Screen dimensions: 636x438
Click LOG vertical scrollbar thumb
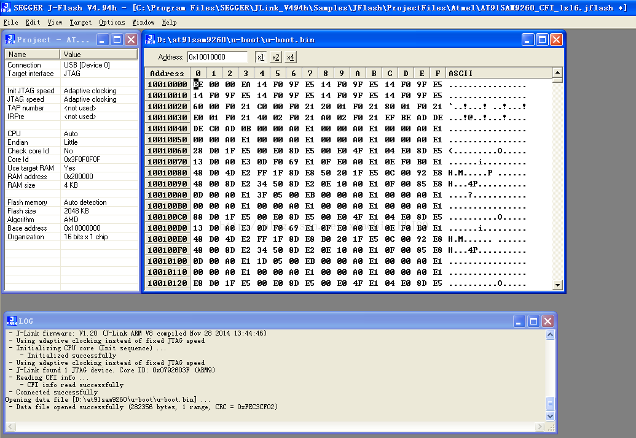click(x=550, y=404)
